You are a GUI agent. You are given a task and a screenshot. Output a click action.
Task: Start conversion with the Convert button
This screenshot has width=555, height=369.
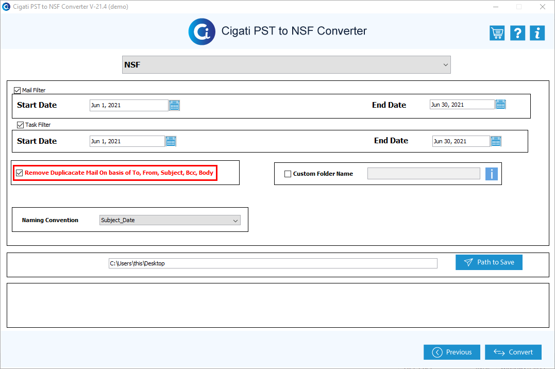pos(513,352)
